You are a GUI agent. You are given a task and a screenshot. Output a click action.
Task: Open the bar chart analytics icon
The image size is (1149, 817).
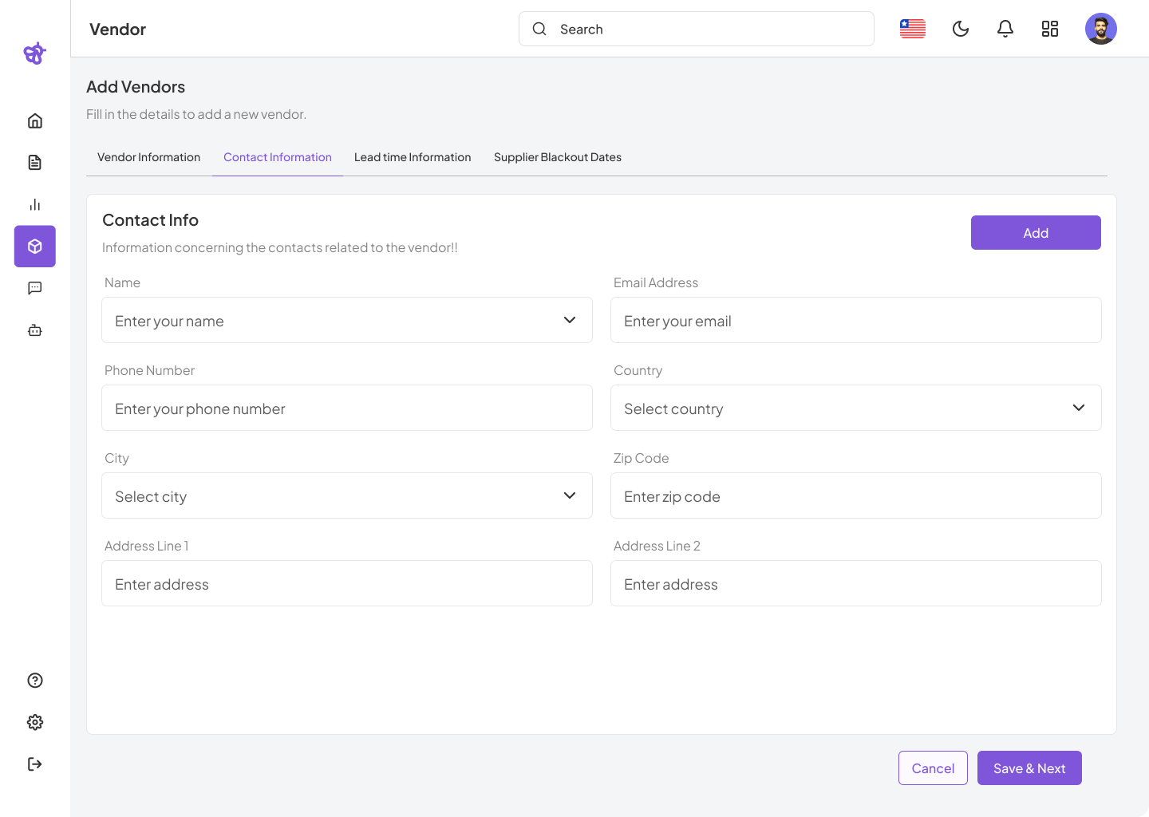coord(35,205)
